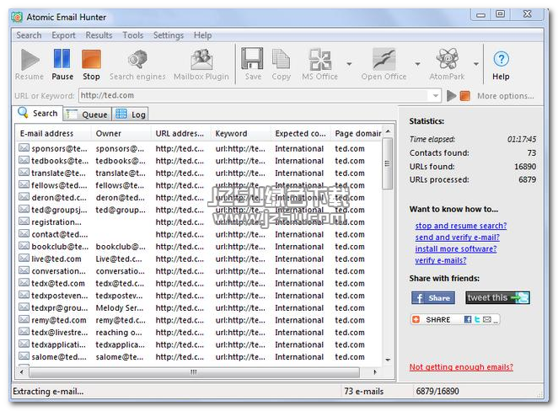Open the Help menu in menu bar
Screen dimensions: 558x411
coord(202,35)
